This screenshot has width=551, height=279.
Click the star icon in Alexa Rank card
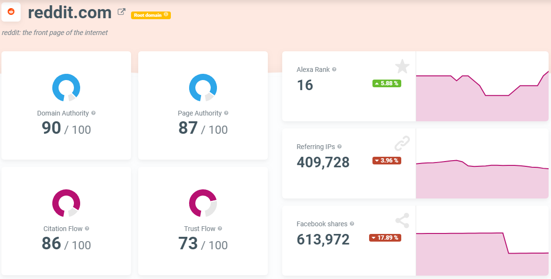click(402, 67)
